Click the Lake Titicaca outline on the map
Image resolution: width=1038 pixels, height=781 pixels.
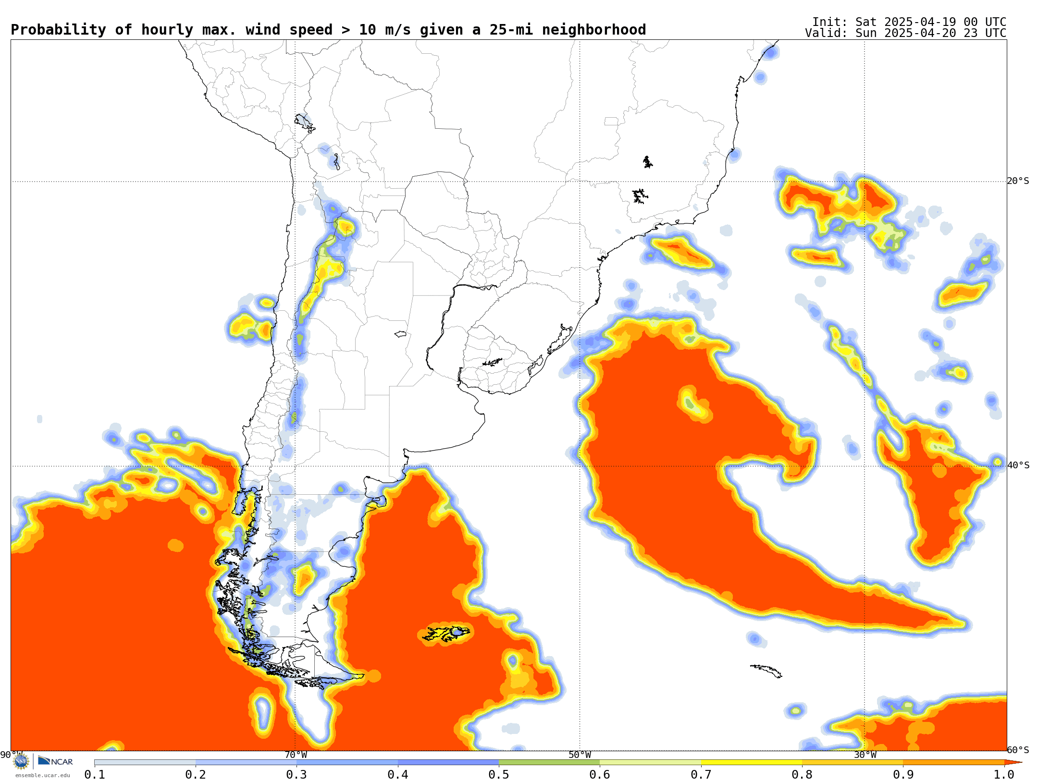point(305,123)
